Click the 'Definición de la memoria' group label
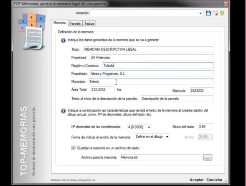The height and width of the screenshot is (186, 246). 76,32
